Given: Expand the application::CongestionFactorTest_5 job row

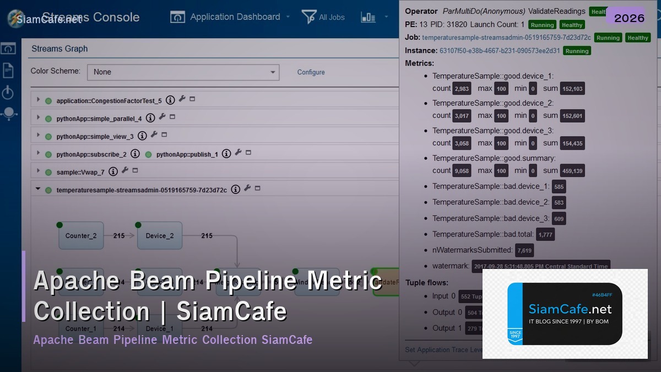Looking at the screenshot, I should tap(38, 98).
